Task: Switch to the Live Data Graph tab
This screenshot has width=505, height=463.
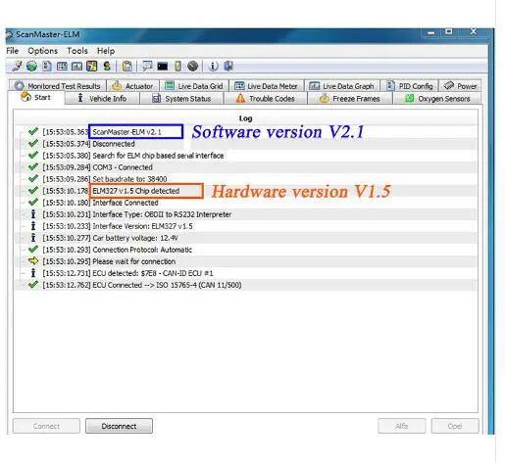Action: [x=342, y=86]
